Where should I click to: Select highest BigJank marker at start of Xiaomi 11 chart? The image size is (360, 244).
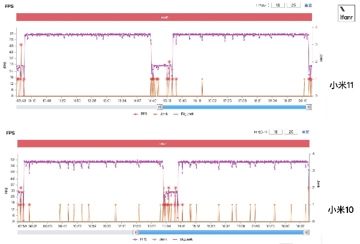21,45
